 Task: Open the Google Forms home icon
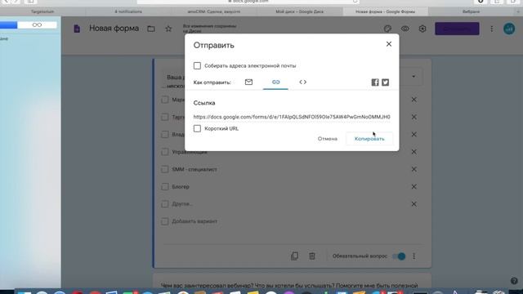pyautogui.click(x=77, y=29)
